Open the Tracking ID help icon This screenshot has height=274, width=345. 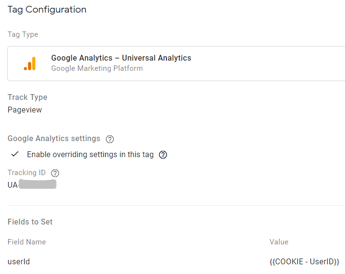pyautogui.click(x=55, y=173)
